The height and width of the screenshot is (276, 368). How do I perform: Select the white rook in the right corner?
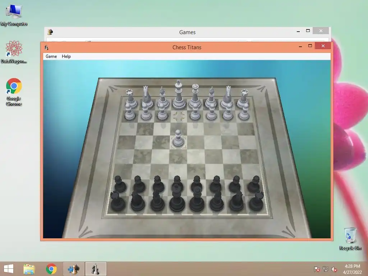pyautogui.click(x=244, y=98)
